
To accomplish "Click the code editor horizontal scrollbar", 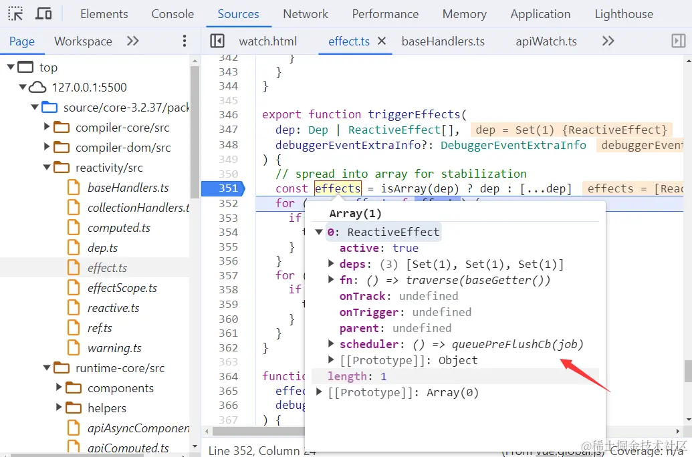I will pos(258,431).
